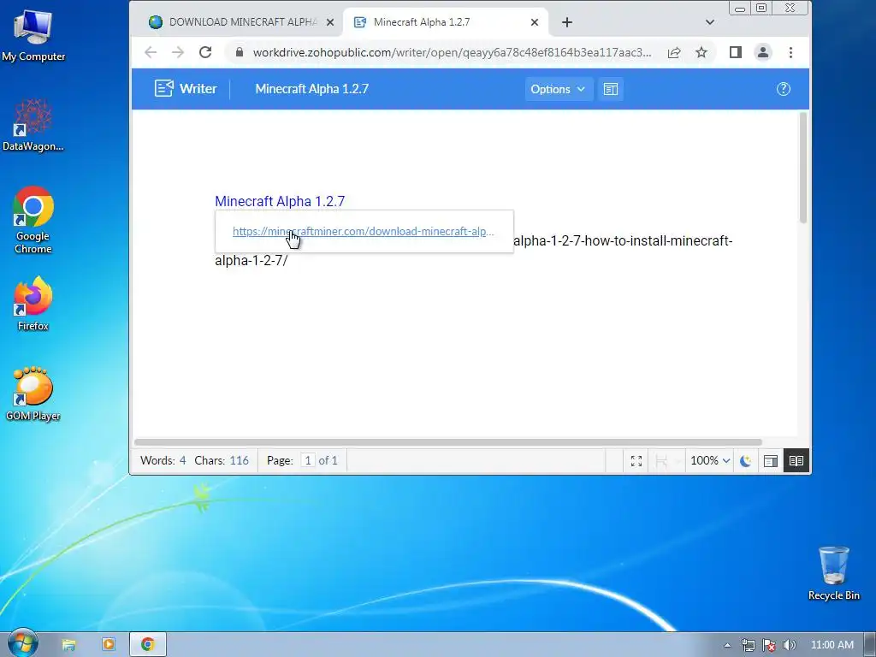Click the page number field
Image resolution: width=876 pixels, height=657 pixels.
(308, 461)
